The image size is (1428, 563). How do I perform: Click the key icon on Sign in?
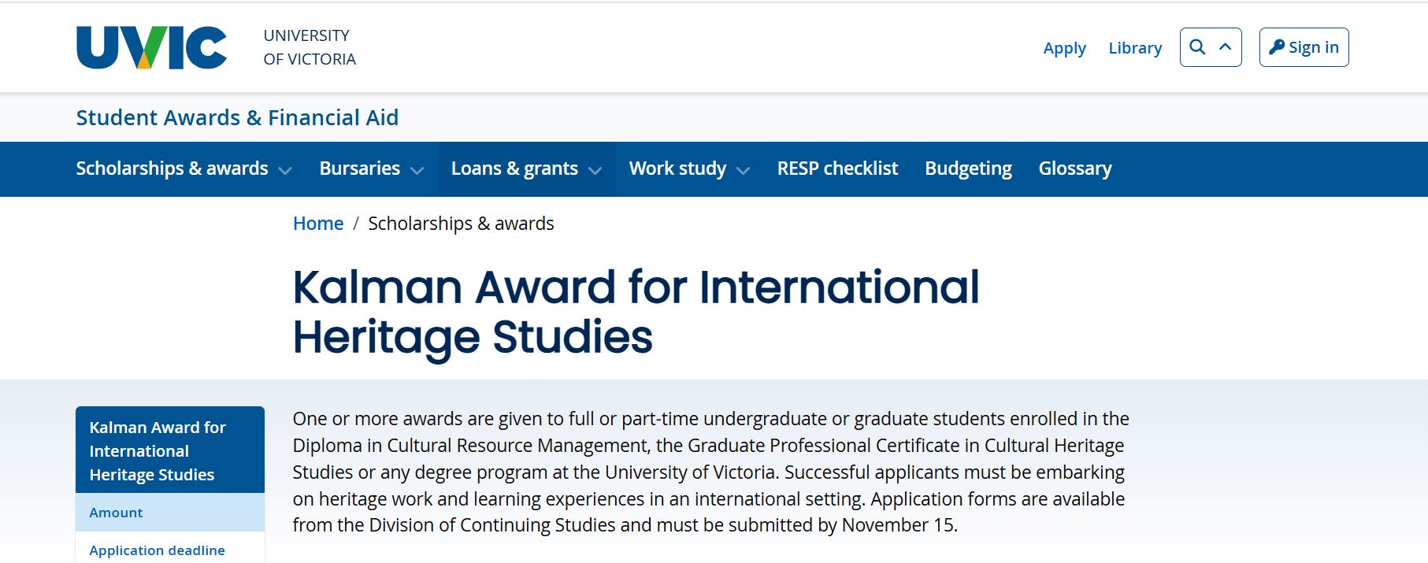coord(1277,47)
